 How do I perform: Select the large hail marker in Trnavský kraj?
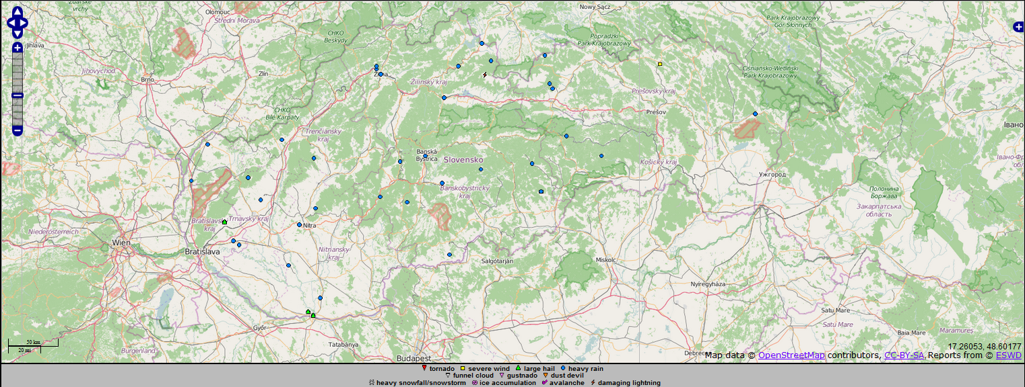pyautogui.click(x=224, y=222)
